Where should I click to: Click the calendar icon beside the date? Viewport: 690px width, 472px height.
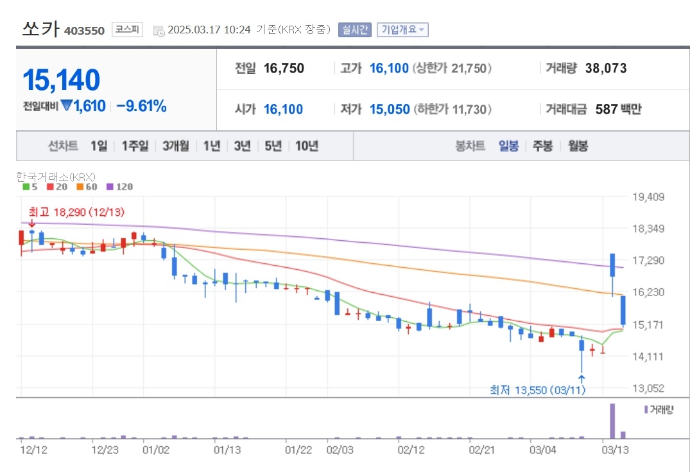tap(159, 30)
